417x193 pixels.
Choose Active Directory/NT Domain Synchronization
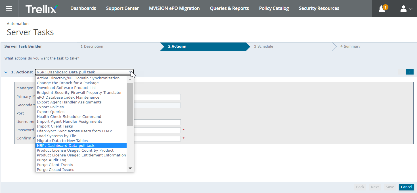click(81, 78)
